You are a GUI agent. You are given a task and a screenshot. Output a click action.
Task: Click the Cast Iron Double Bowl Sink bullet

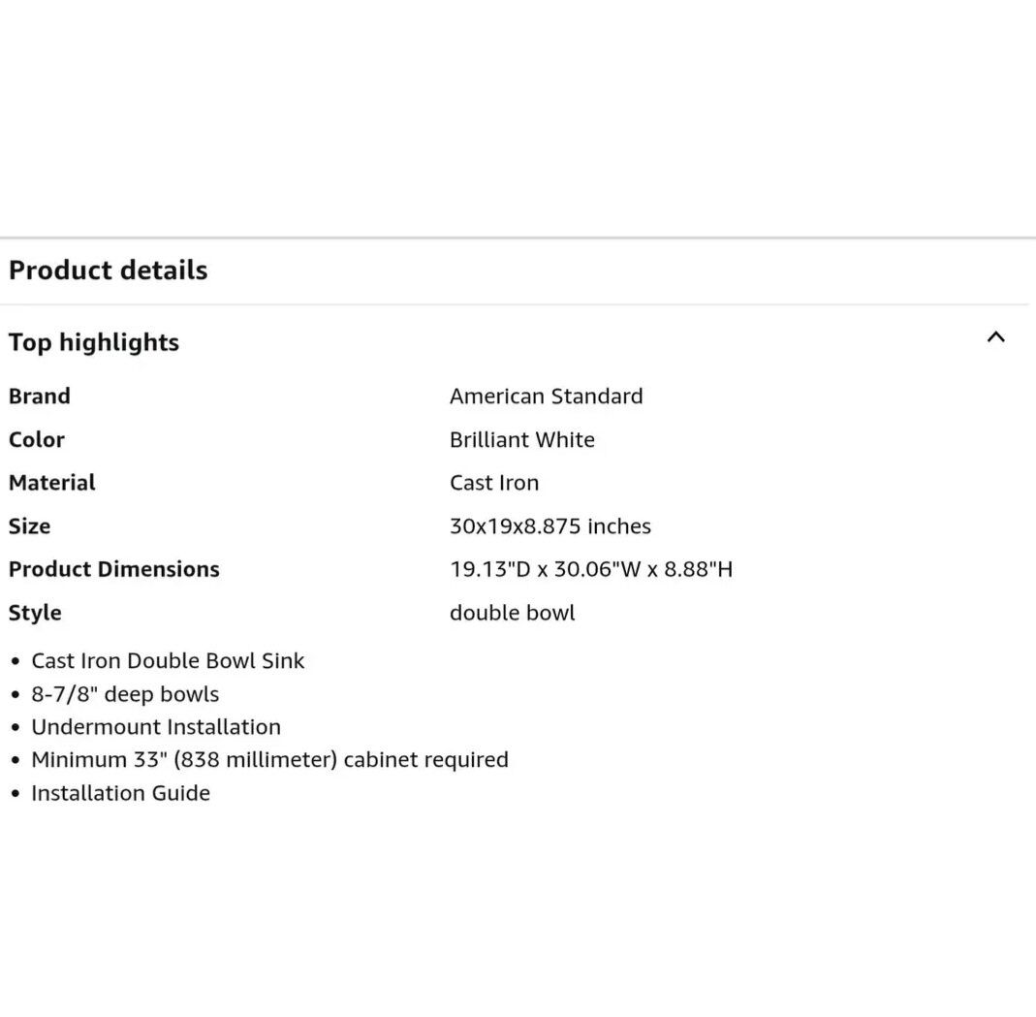coord(168,661)
